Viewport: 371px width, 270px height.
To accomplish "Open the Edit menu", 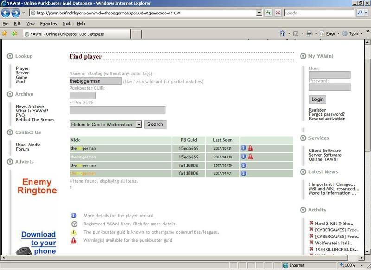I will (x=17, y=24).
